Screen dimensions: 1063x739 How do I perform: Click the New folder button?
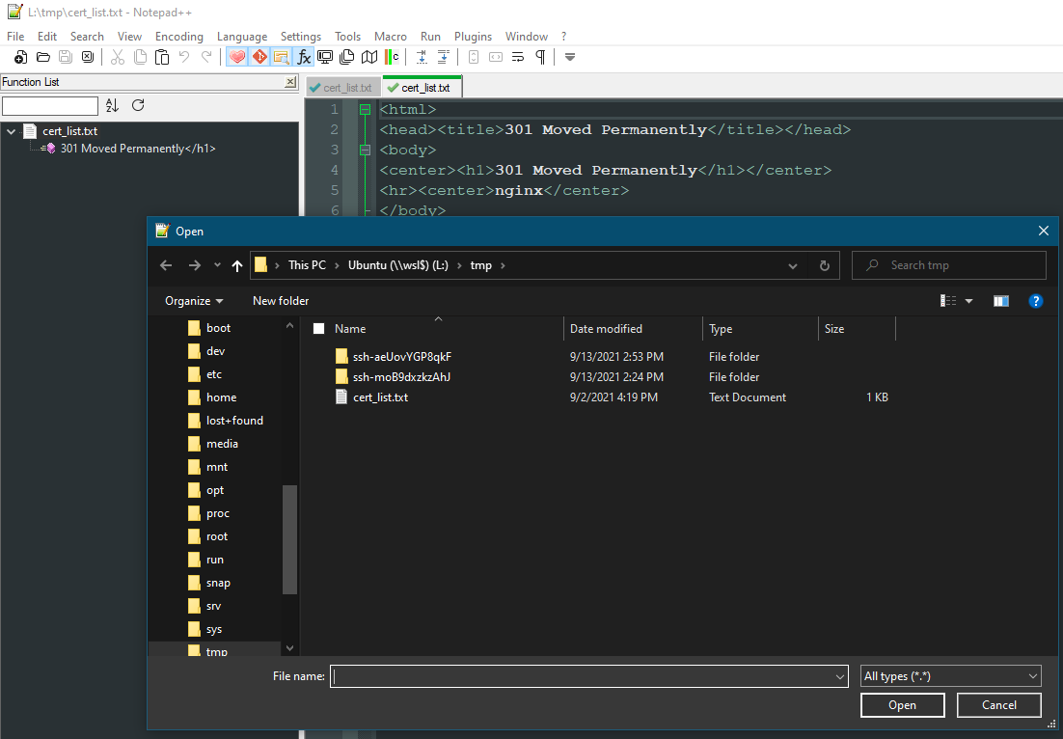(281, 301)
